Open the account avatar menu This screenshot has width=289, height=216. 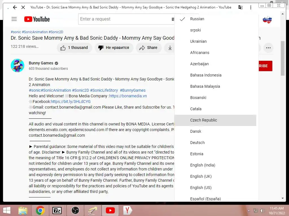coord(267,20)
